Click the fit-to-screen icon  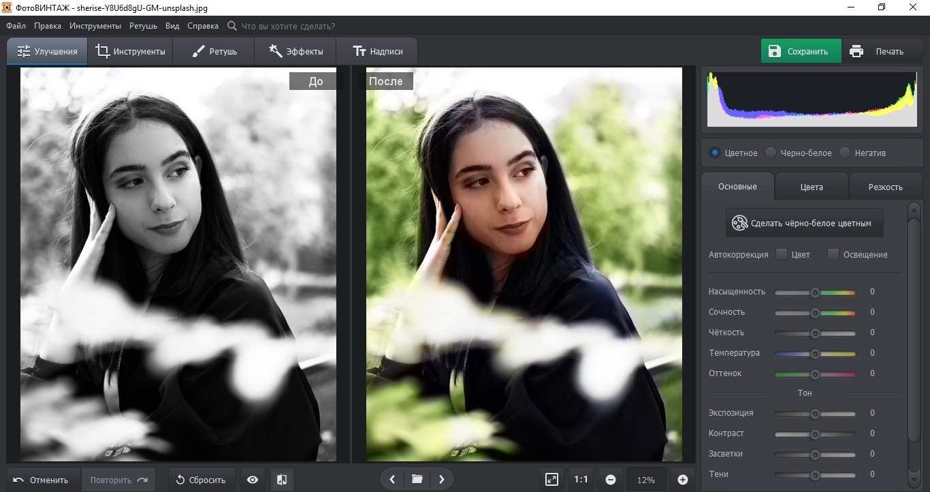(x=552, y=480)
